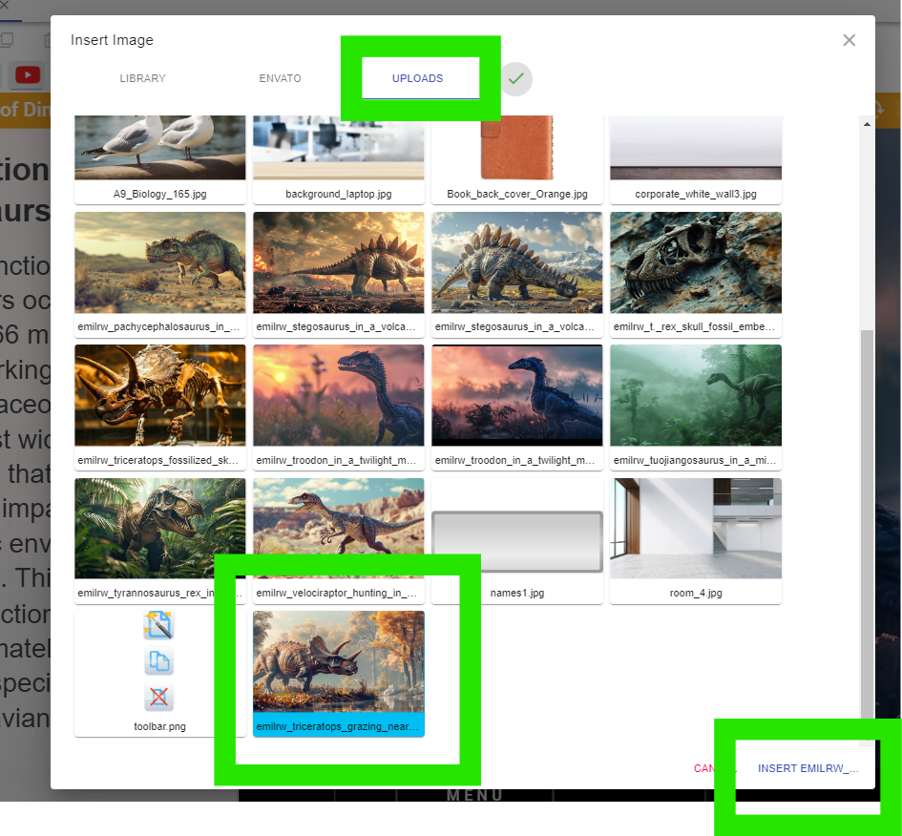Select the A9_Biology_165.jpg seagull image
This screenshot has height=836, width=902.
(160, 159)
